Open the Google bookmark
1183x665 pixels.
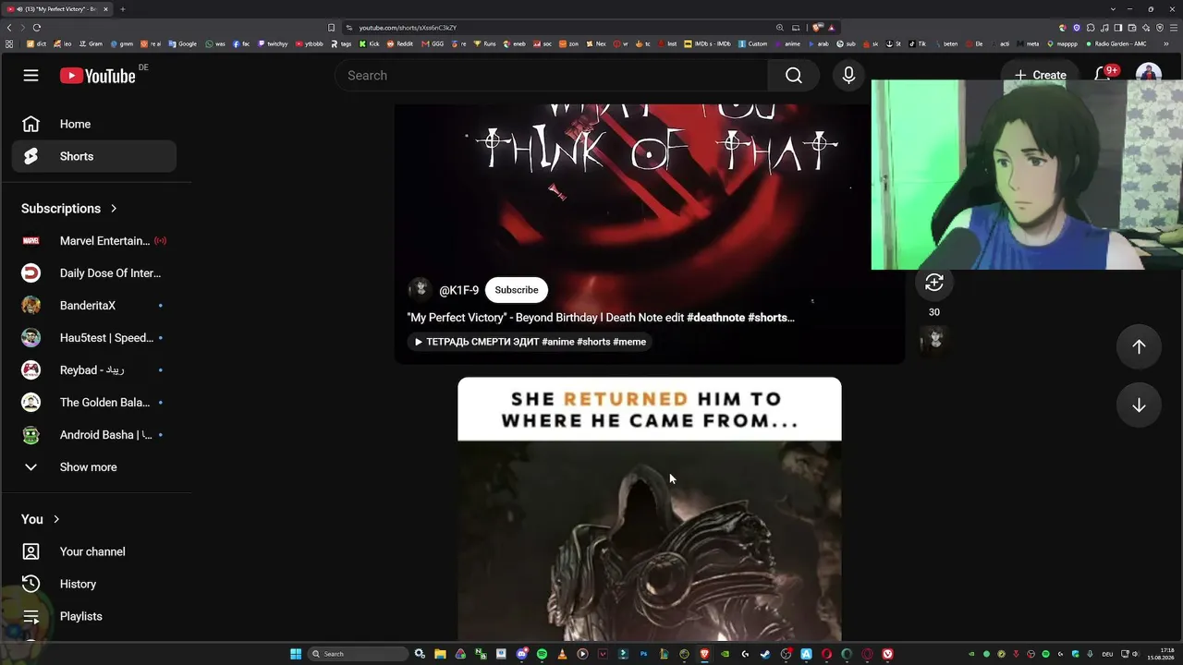pos(183,43)
